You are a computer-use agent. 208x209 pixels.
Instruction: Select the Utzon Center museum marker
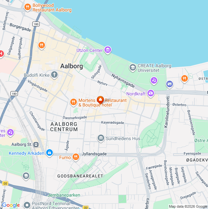click(x=108, y=50)
